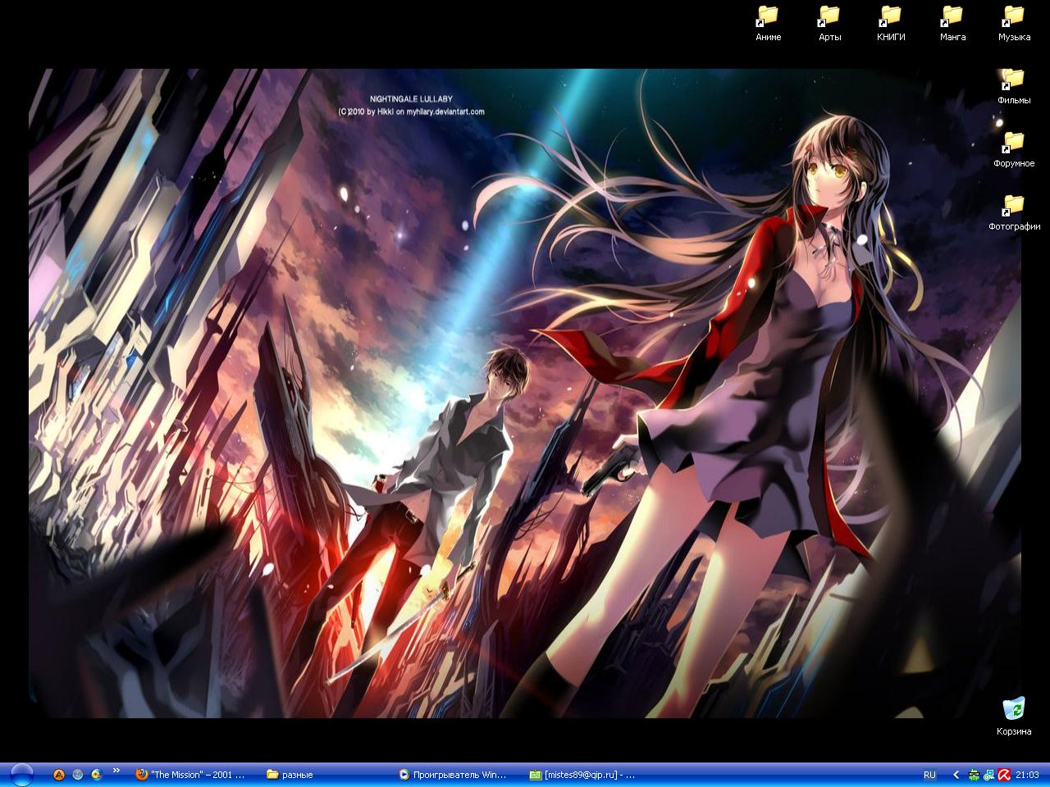Click the gray globe quick launch icon
This screenshot has height=787, width=1050.
click(x=78, y=775)
